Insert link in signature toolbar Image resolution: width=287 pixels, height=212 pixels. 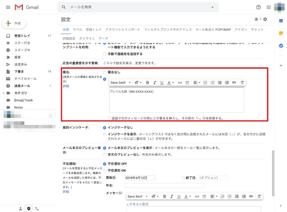[180, 83]
